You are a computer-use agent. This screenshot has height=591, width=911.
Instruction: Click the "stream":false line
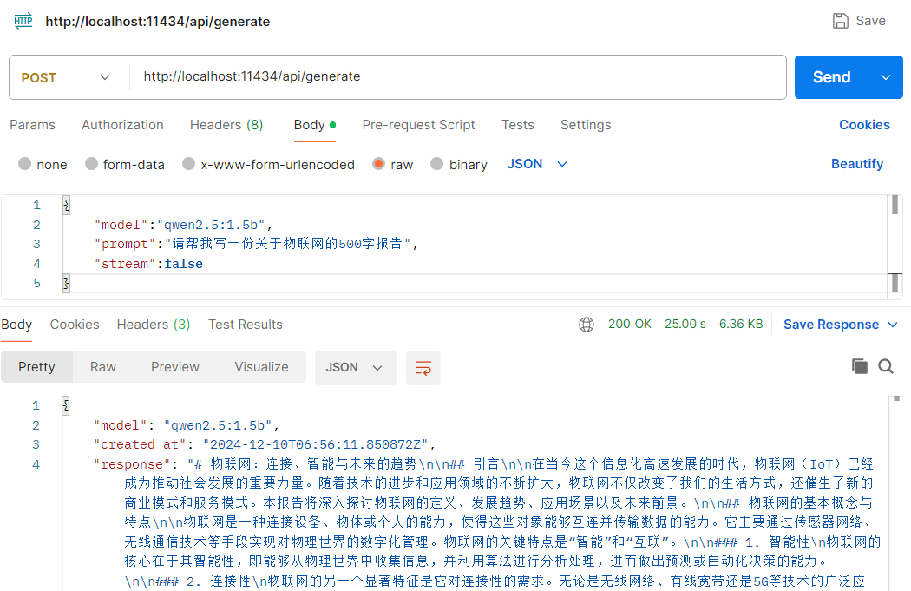coord(148,264)
